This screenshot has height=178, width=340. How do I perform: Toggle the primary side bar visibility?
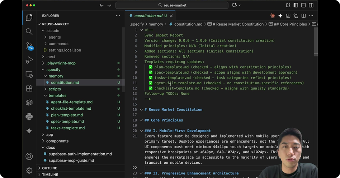tap(296, 5)
